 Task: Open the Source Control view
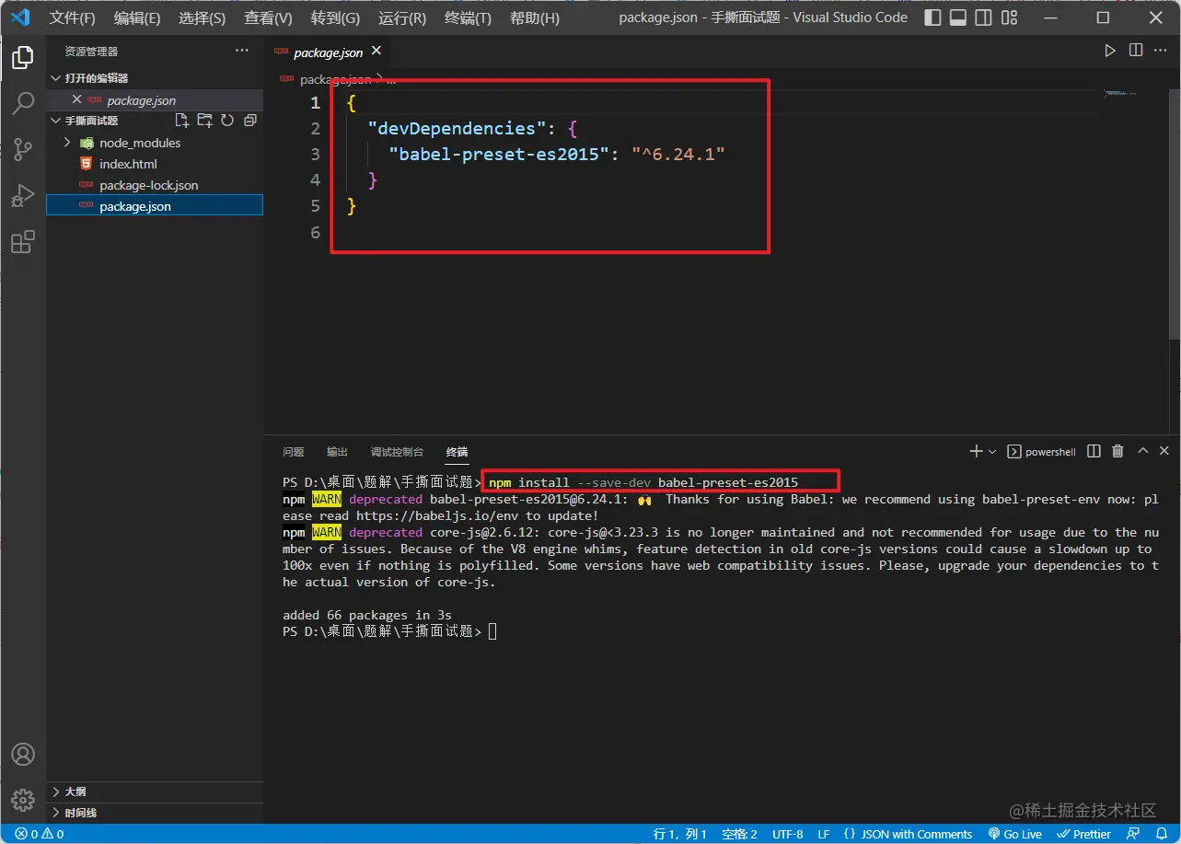[x=23, y=149]
